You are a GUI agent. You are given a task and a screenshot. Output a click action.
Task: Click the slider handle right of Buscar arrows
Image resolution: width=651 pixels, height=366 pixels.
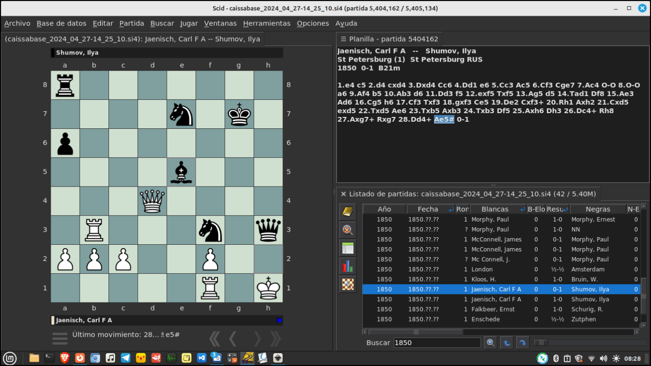[x=541, y=342]
